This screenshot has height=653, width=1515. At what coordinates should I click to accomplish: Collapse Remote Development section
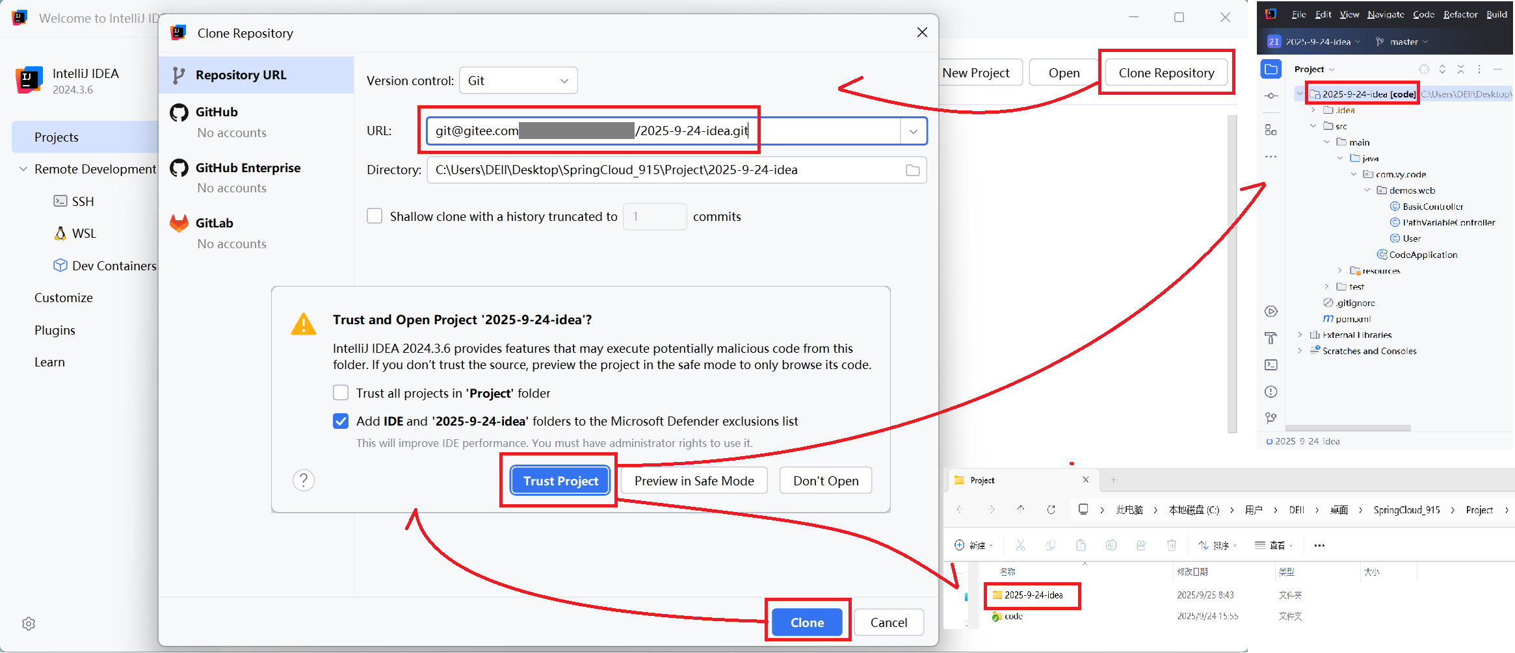click(x=23, y=169)
